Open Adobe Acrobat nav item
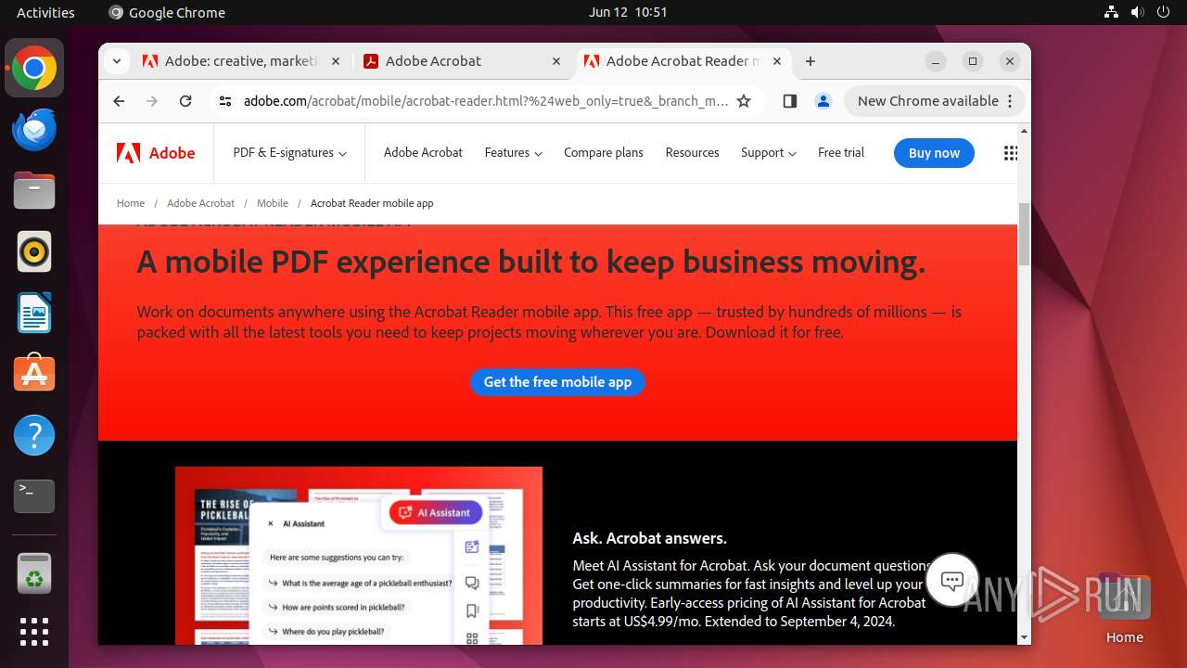The height and width of the screenshot is (668, 1187). pyautogui.click(x=423, y=153)
